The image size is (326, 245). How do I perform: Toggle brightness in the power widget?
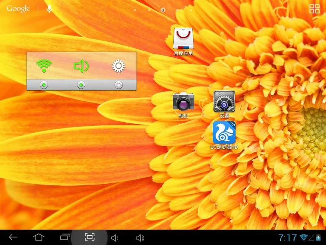(119, 66)
